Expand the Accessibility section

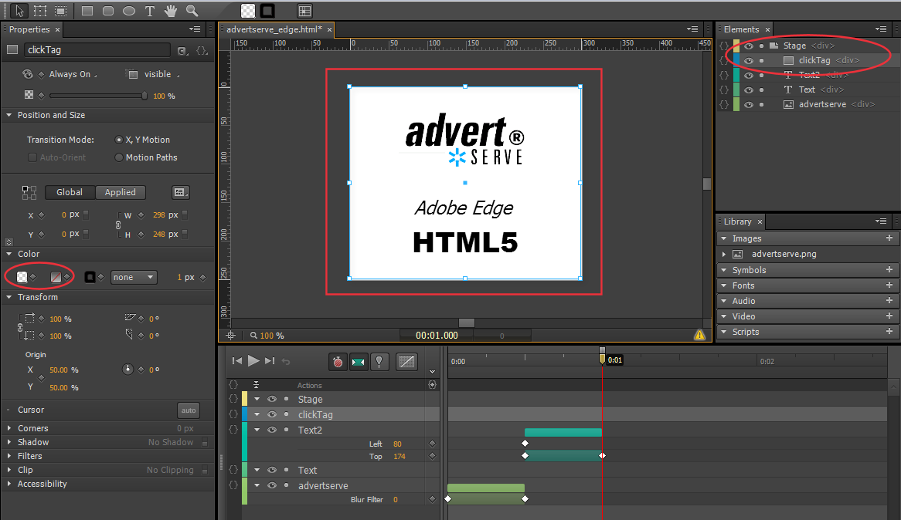click(9, 484)
